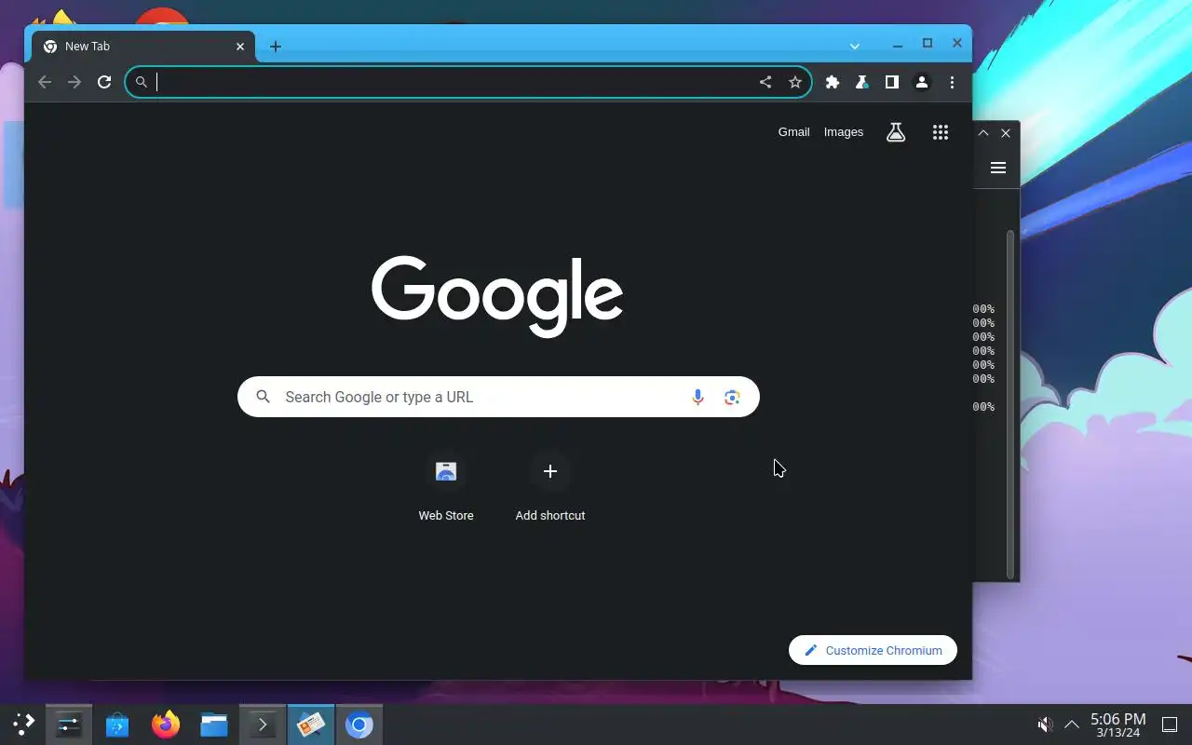Go forward with the forward arrow
Screen dimensions: 1192x745
[74, 82]
